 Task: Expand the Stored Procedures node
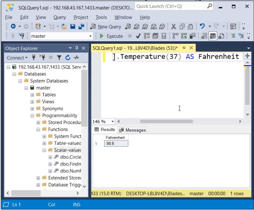[38, 122]
